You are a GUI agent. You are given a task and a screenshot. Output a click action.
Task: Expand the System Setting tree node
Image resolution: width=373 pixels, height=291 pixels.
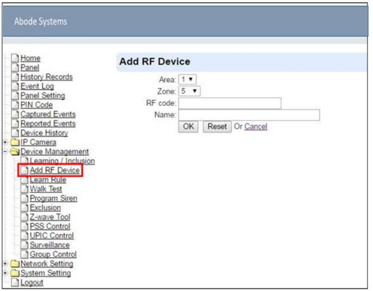pos(5,273)
